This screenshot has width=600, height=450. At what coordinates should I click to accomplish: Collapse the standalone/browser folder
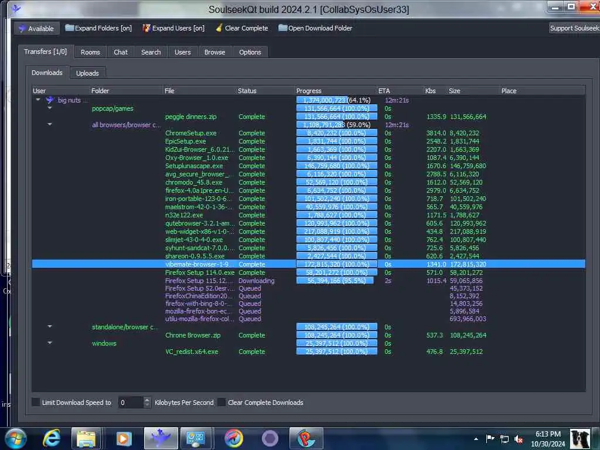tap(50, 326)
